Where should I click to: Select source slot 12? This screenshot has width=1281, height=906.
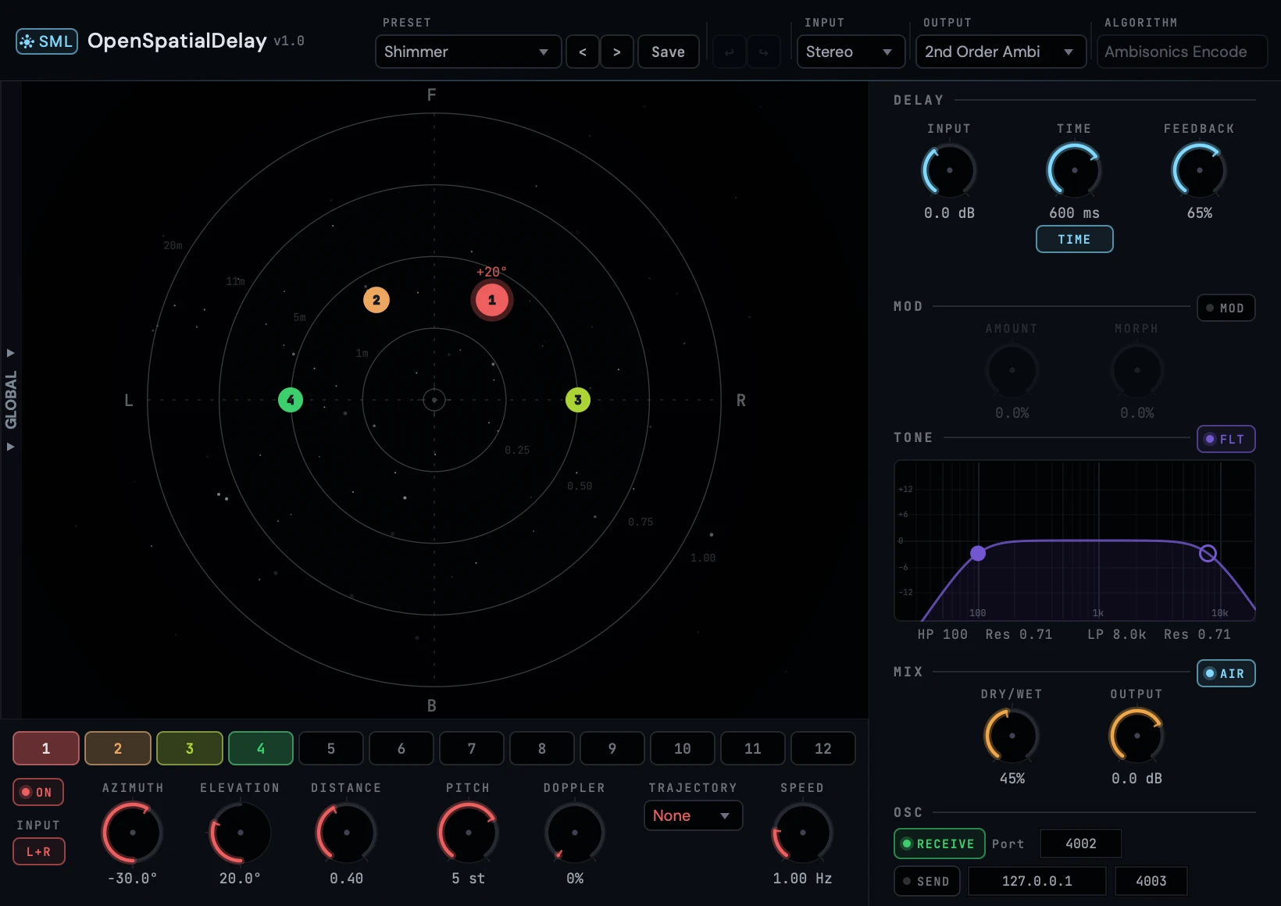(823, 748)
